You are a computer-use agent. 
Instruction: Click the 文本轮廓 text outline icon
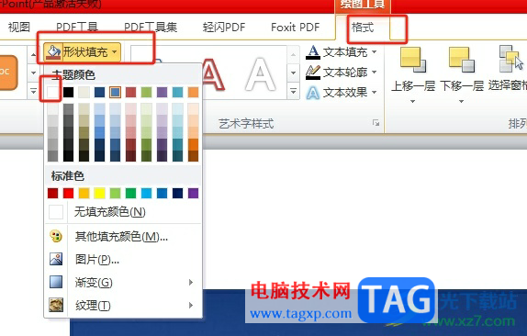click(313, 73)
